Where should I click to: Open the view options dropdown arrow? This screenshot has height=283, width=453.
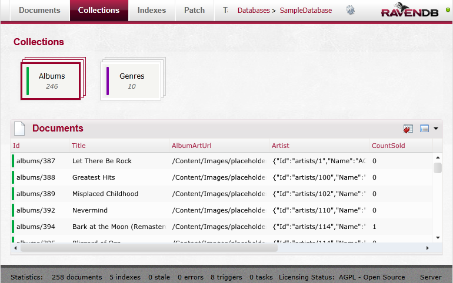436,129
